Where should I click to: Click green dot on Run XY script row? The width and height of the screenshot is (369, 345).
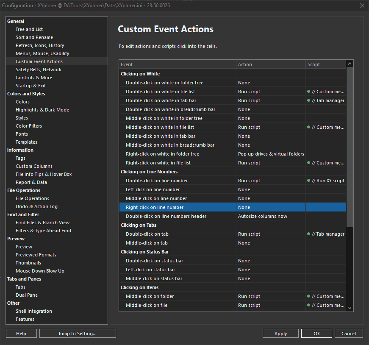pos(309,181)
